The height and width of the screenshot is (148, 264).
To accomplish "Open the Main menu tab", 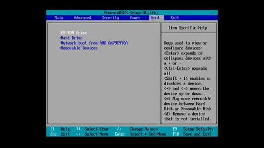I will [59, 18].
